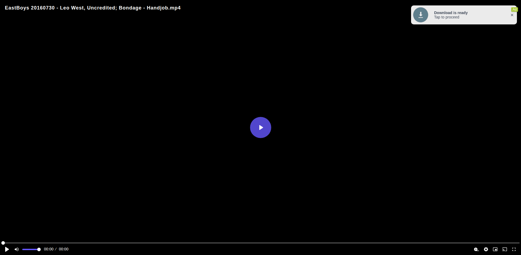Click the green 'Ad' badge
Image resolution: width=521 pixels, height=255 pixels.
pyautogui.click(x=514, y=9)
